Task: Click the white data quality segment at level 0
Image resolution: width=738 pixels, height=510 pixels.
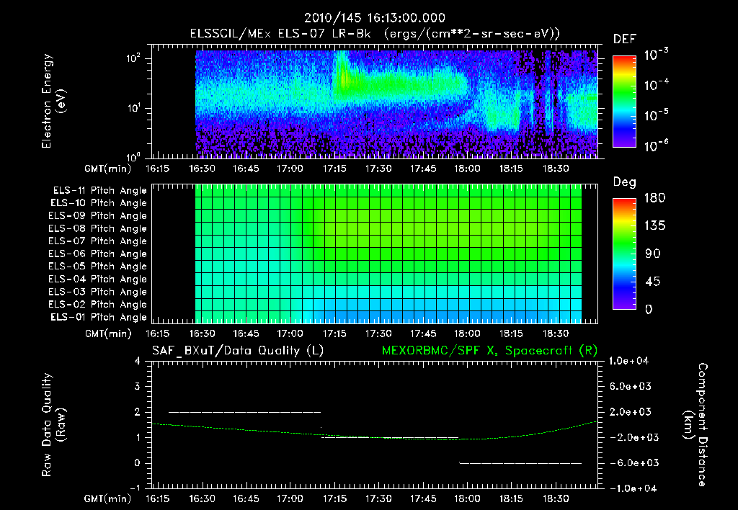Action: coord(520,463)
